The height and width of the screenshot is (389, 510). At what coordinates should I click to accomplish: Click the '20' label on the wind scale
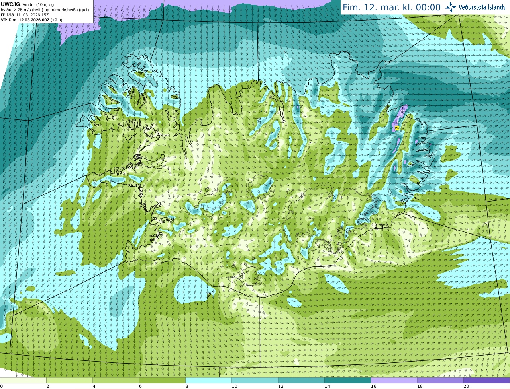tap(466, 386)
